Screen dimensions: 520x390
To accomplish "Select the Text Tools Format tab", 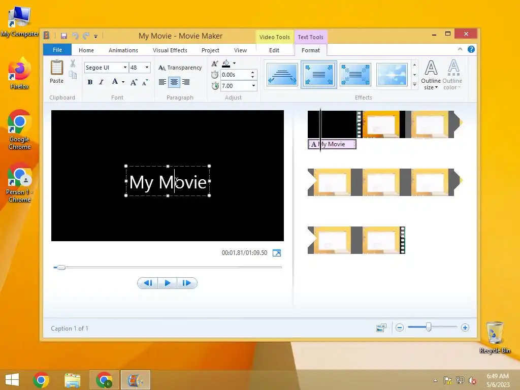I will click(x=311, y=50).
